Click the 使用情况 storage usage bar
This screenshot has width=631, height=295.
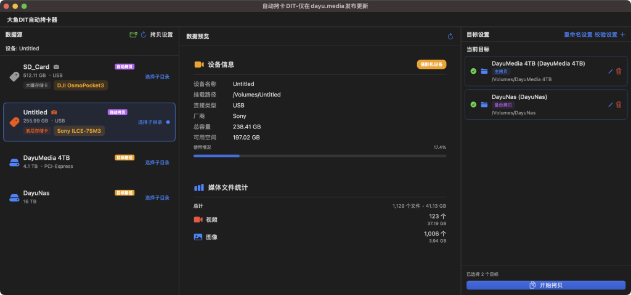point(319,156)
